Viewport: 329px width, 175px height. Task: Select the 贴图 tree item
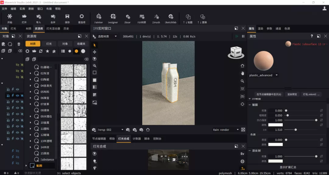[39, 166]
